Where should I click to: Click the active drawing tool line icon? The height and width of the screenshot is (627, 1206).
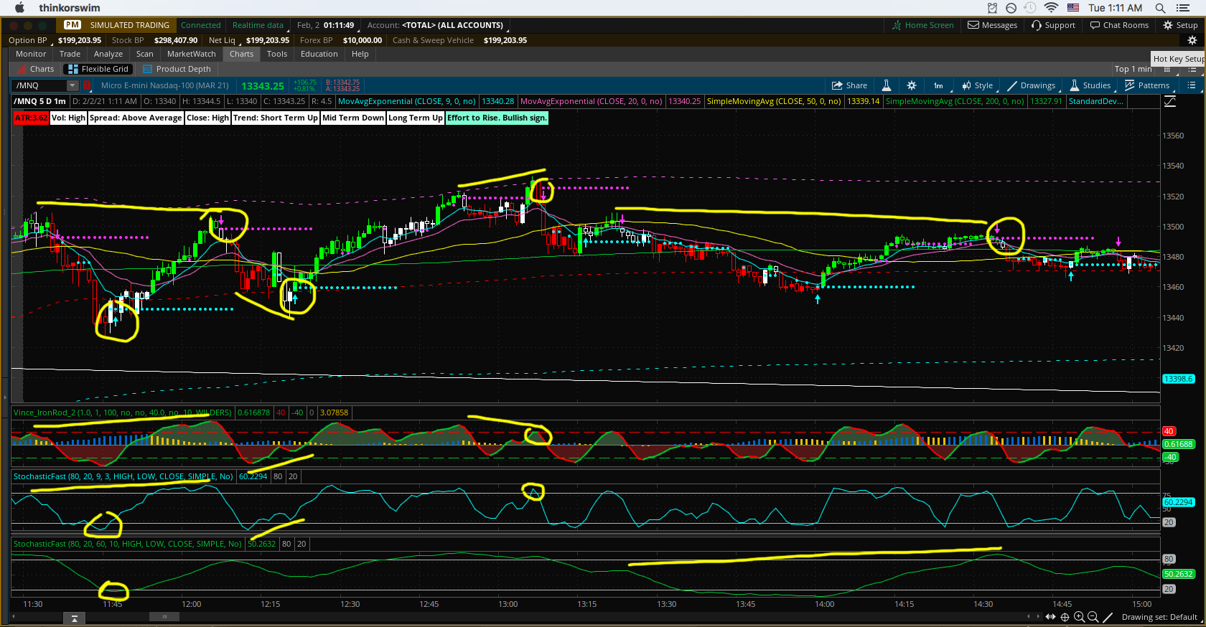pos(1108,617)
